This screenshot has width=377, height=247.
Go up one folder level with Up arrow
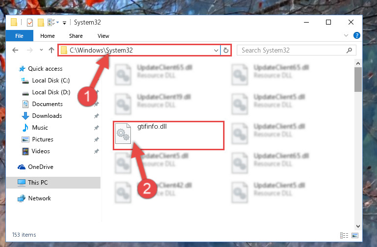51,50
